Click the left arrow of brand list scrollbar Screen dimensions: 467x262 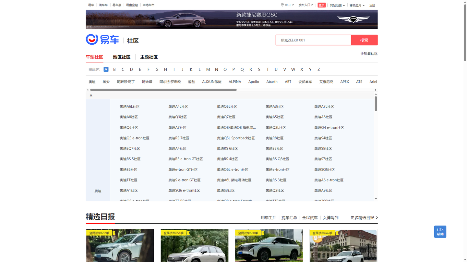coord(88,90)
